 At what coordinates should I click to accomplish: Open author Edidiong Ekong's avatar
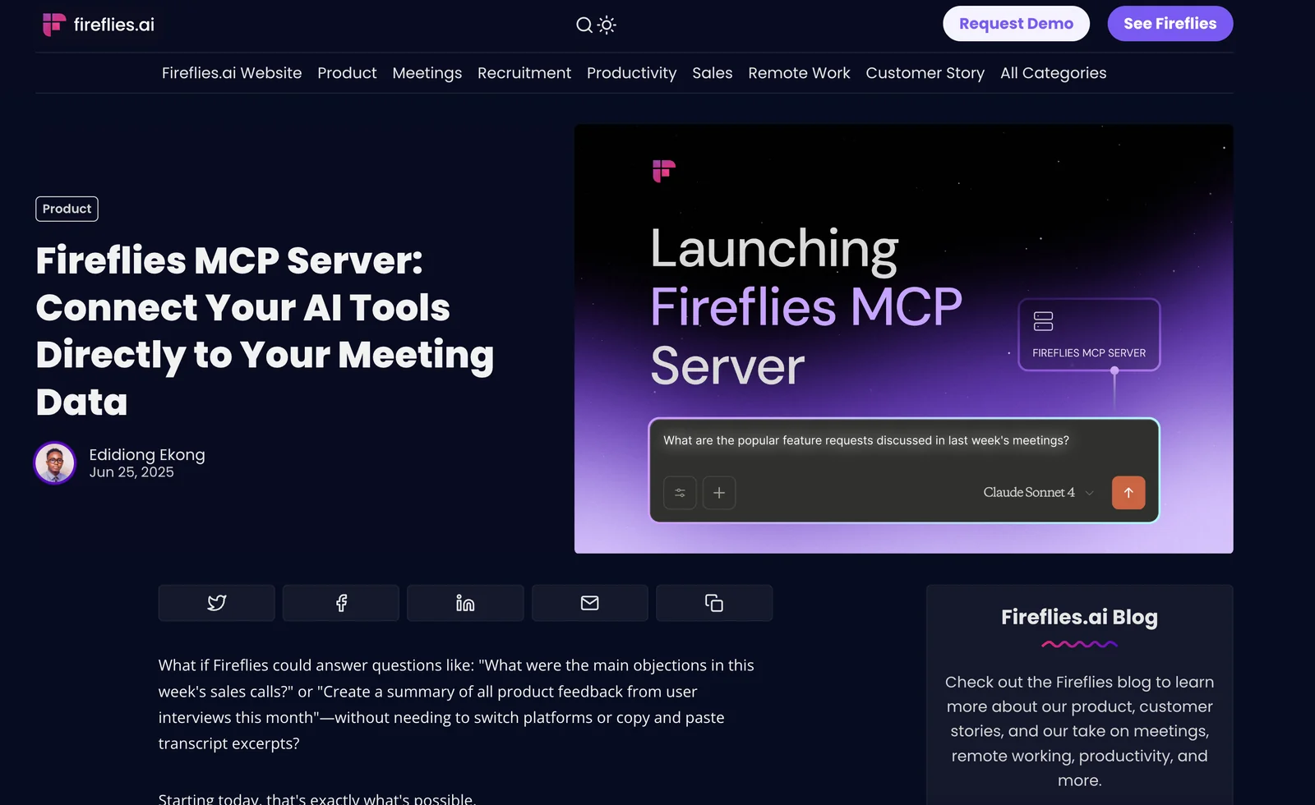pyautogui.click(x=55, y=463)
